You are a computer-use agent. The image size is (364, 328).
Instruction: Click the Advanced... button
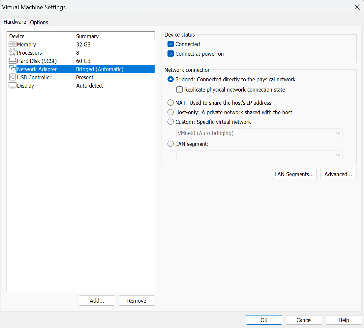(338, 174)
